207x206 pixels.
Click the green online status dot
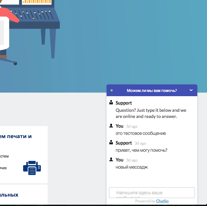[112, 90]
